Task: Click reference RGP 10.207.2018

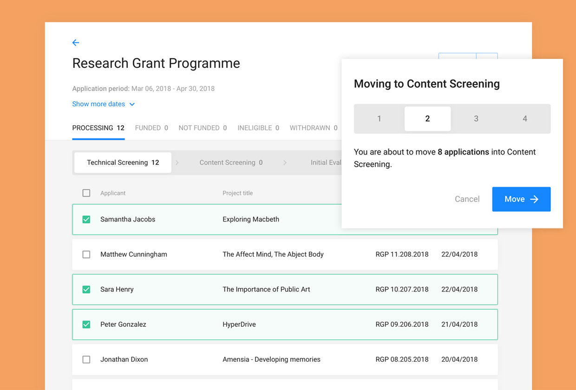Action: click(402, 289)
